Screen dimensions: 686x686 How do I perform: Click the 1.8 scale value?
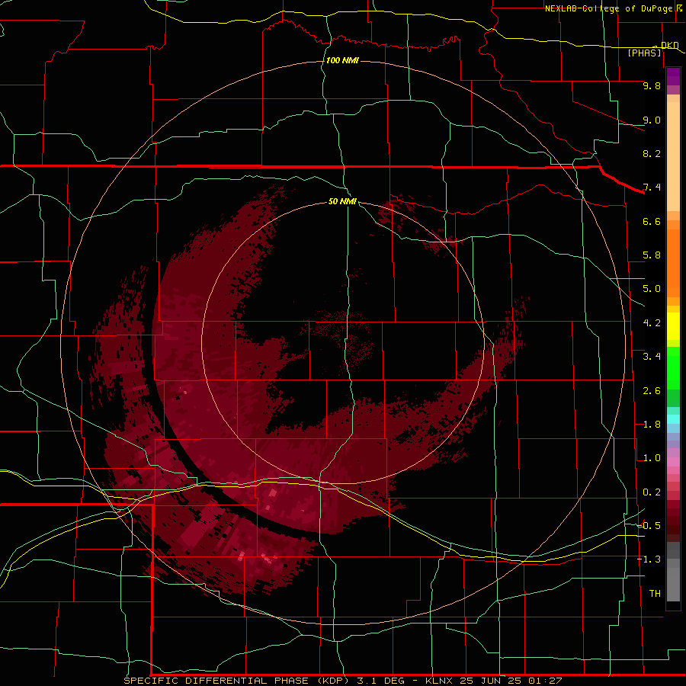652,425
